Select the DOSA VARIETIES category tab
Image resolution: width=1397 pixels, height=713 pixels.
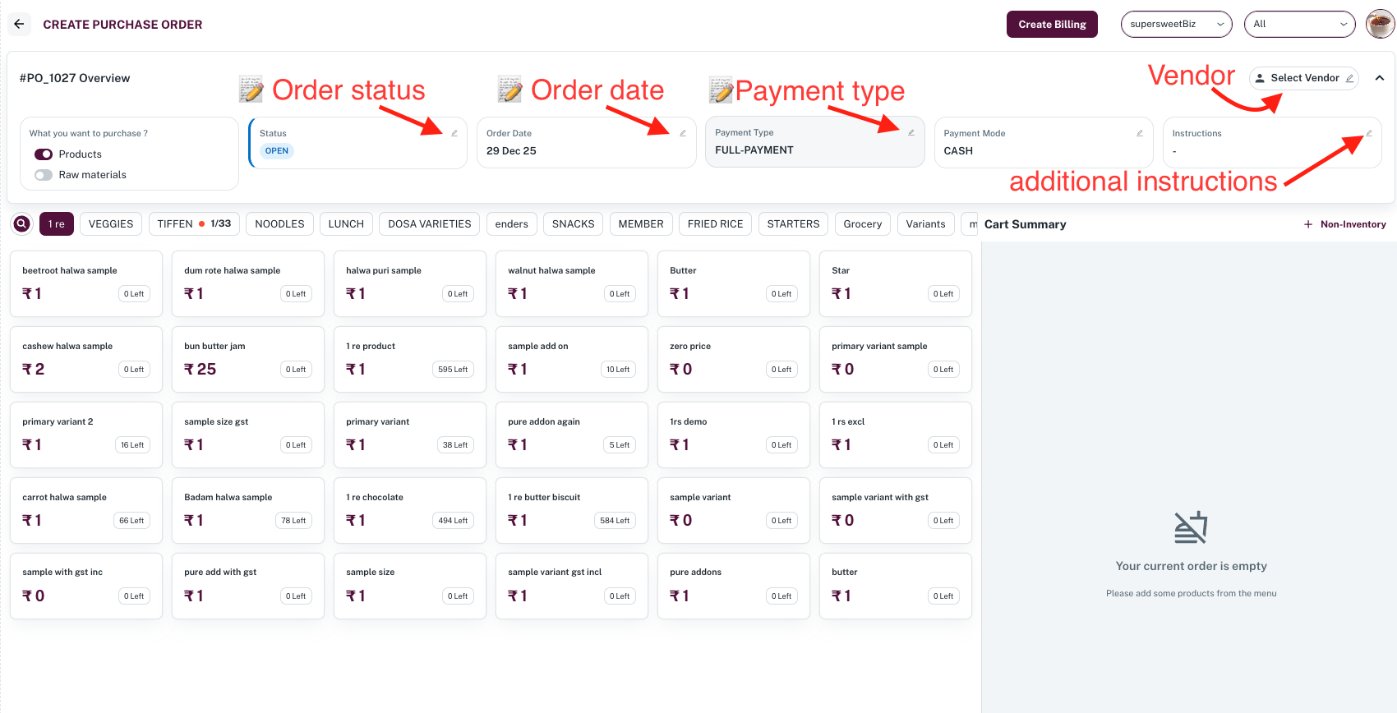point(429,224)
